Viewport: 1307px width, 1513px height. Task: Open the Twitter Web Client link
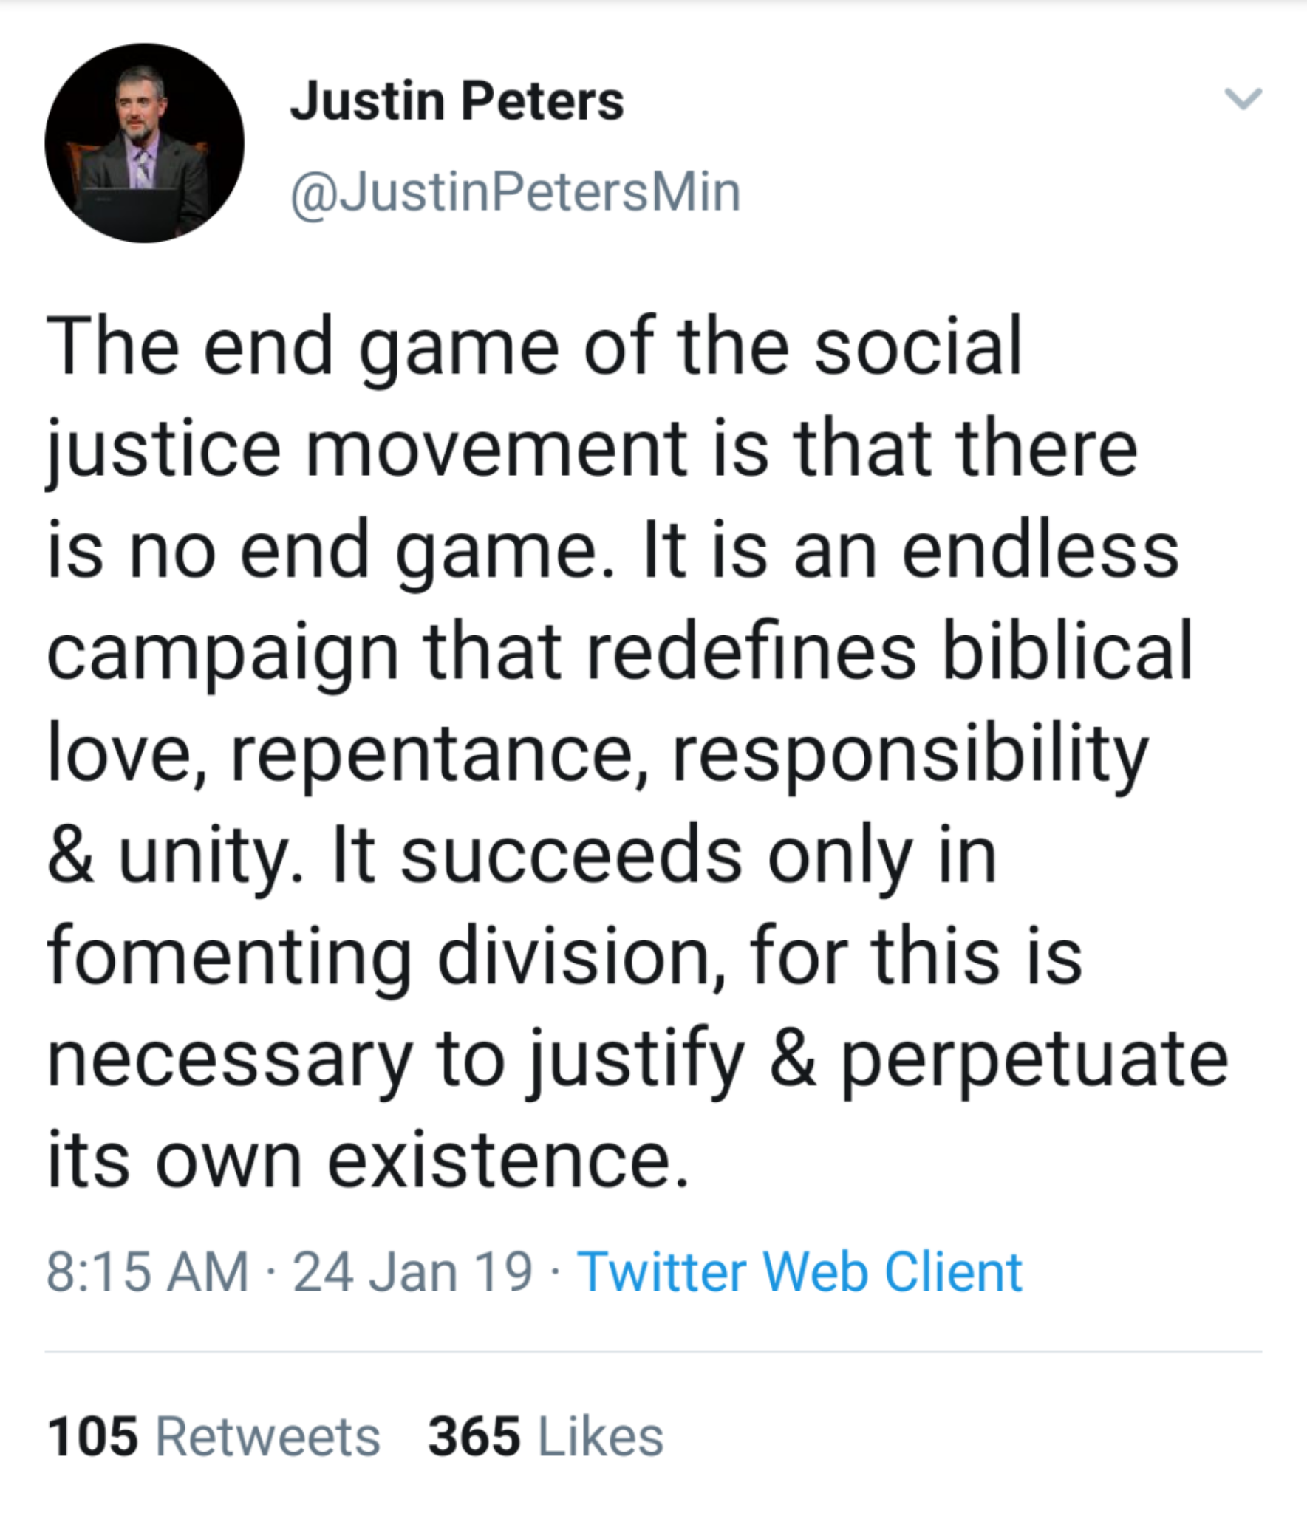tap(799, 1272)
